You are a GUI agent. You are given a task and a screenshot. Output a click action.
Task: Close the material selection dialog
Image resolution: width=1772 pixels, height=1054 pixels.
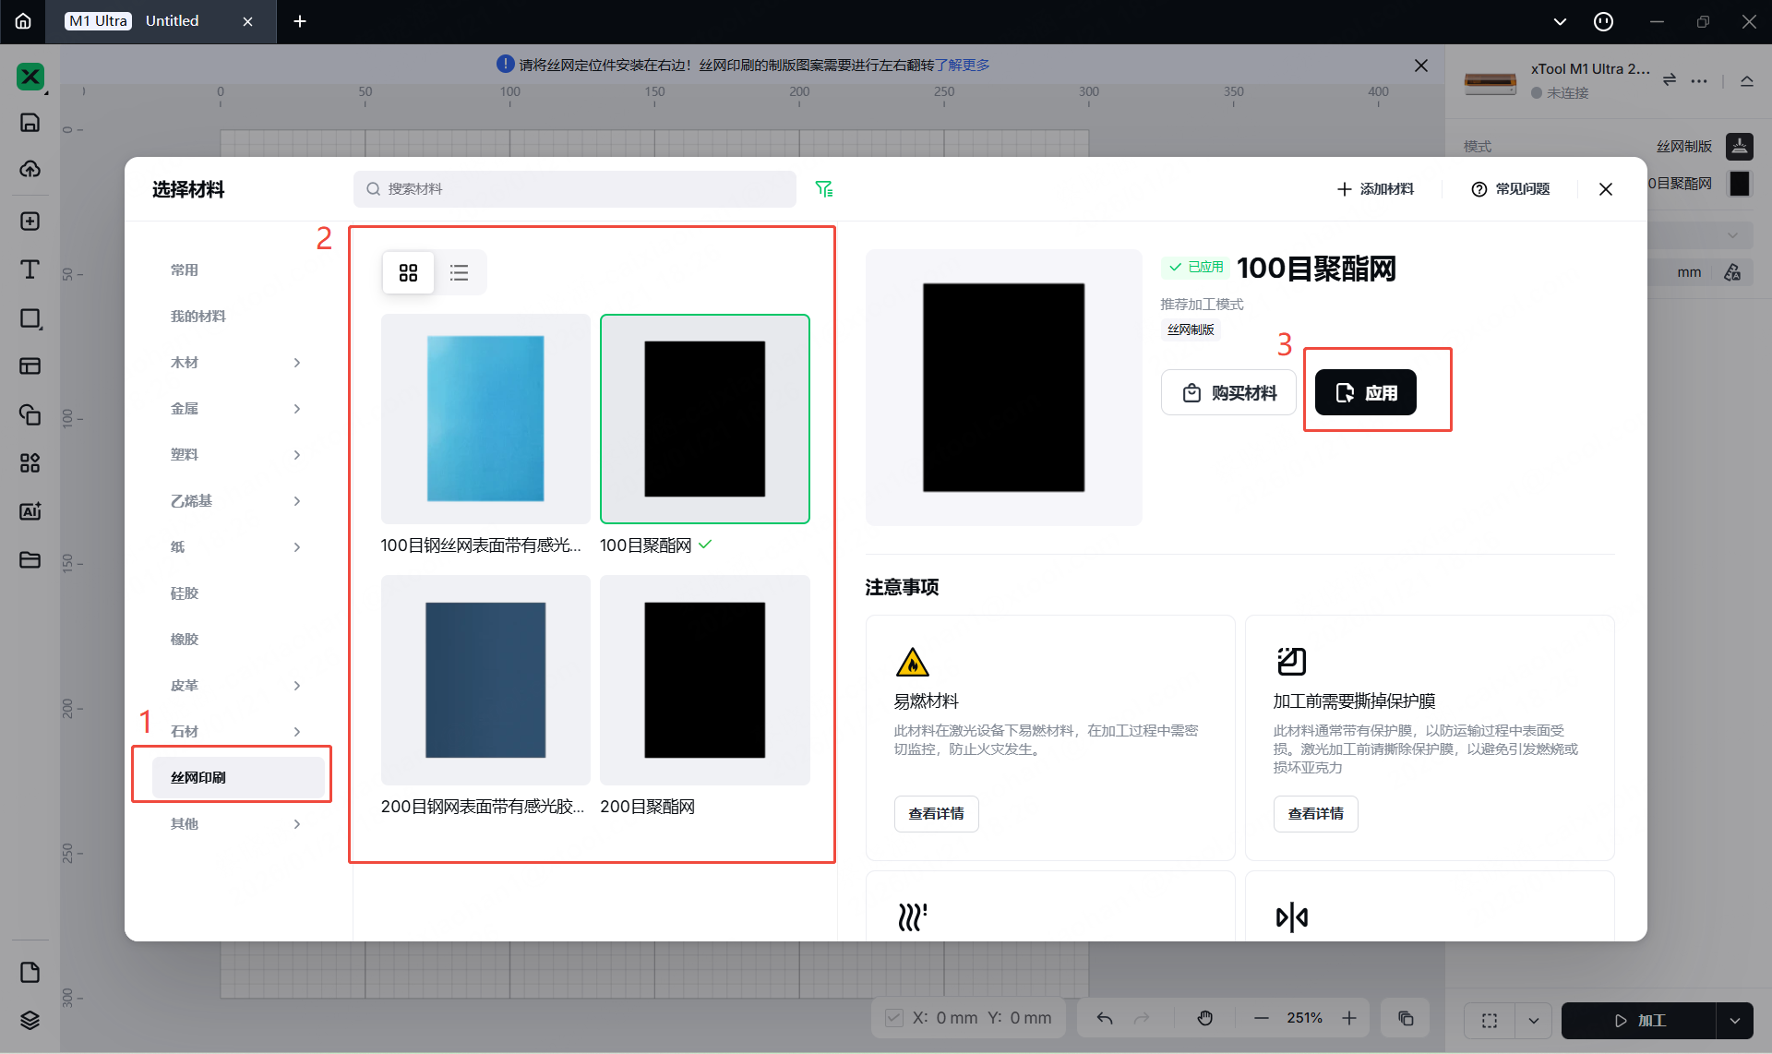(x=1606, y=189)
